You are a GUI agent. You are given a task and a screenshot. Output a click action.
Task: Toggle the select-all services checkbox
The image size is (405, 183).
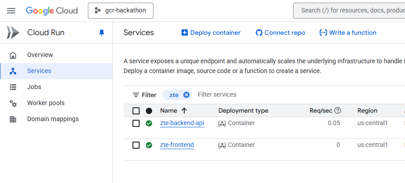(x=136, y=111)
